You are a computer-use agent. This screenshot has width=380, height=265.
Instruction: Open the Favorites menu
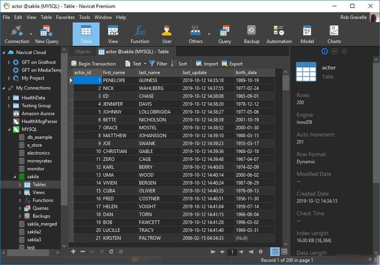click(65, 17)
